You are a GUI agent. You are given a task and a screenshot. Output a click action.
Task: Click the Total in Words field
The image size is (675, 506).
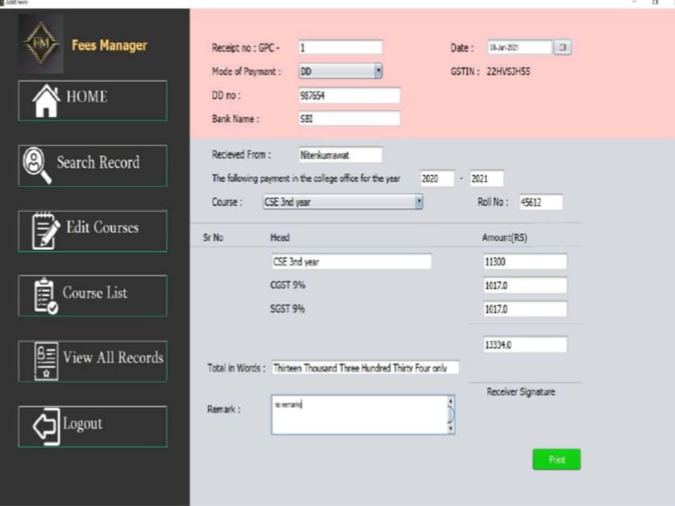364,368
